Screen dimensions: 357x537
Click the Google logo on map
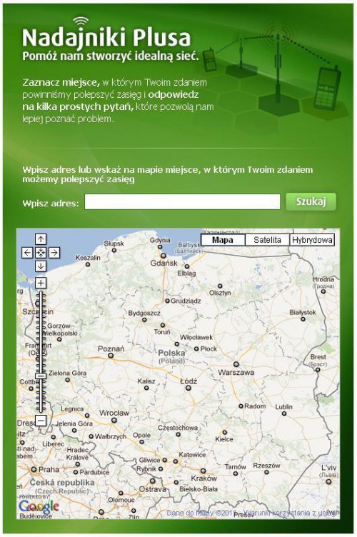tap(39, 506)
